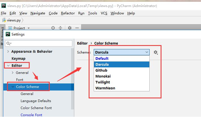Click the collapse all icon in Project panel
Screen dimensions: 201x117
[60, 28]
